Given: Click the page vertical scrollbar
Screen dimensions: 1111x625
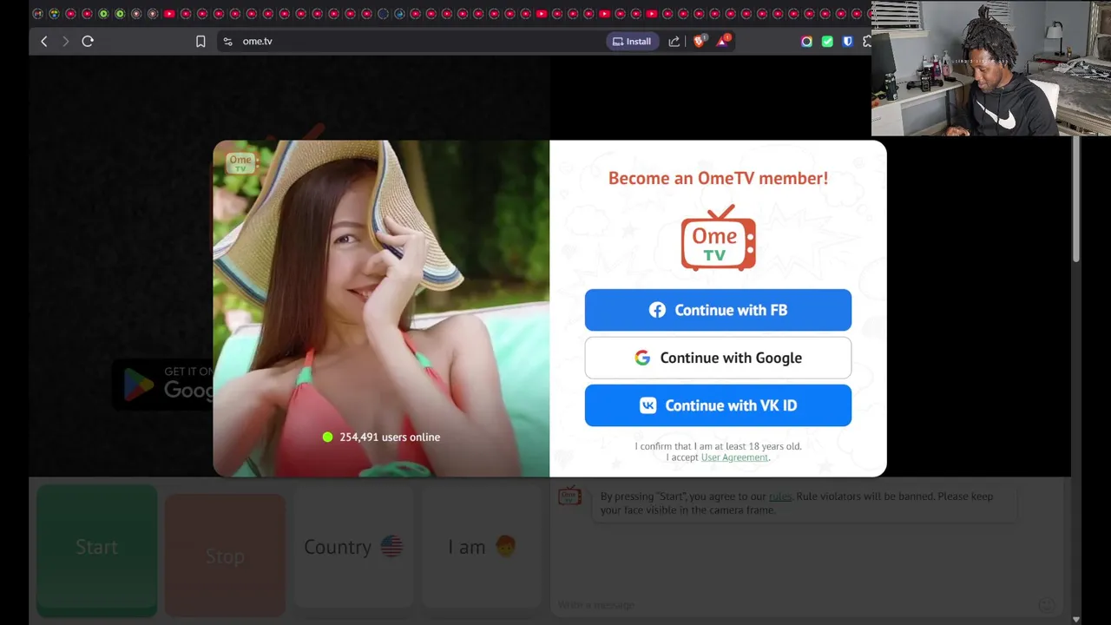Looking at the screenshot, I should 1075,200.
